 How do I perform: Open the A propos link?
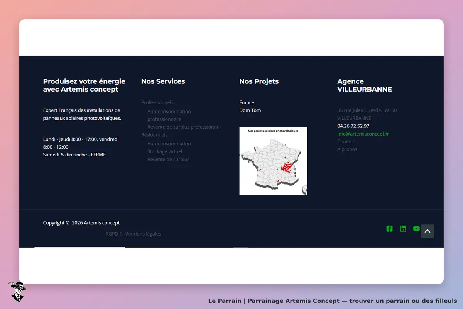click(347, 149)
